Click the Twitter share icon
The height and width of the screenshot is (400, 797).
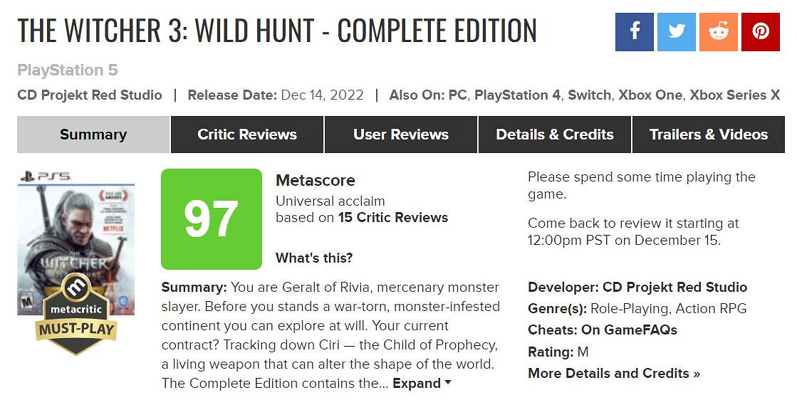676,32
